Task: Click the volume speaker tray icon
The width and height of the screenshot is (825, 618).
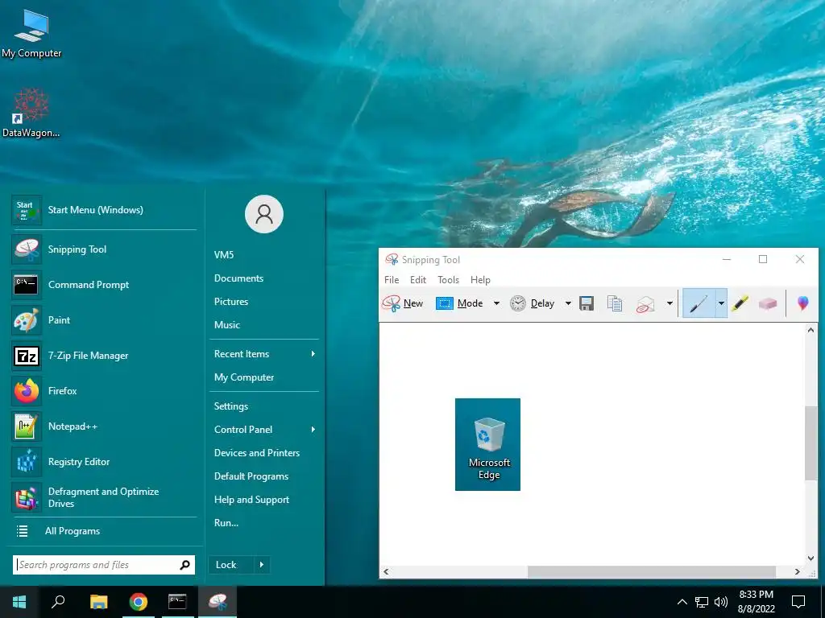Action: point(721,602)
